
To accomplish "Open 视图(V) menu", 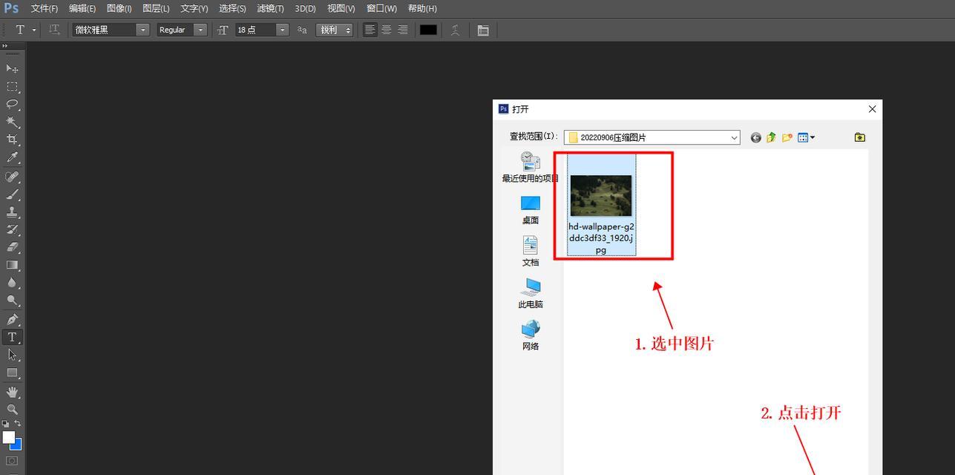I will pos(341,8).
